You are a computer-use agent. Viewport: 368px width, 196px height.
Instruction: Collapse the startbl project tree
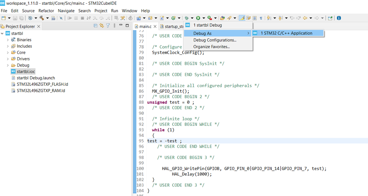pos(2,33)
